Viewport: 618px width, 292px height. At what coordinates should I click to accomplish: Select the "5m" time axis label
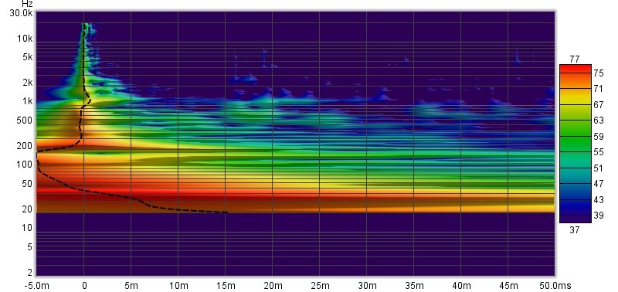131,286
